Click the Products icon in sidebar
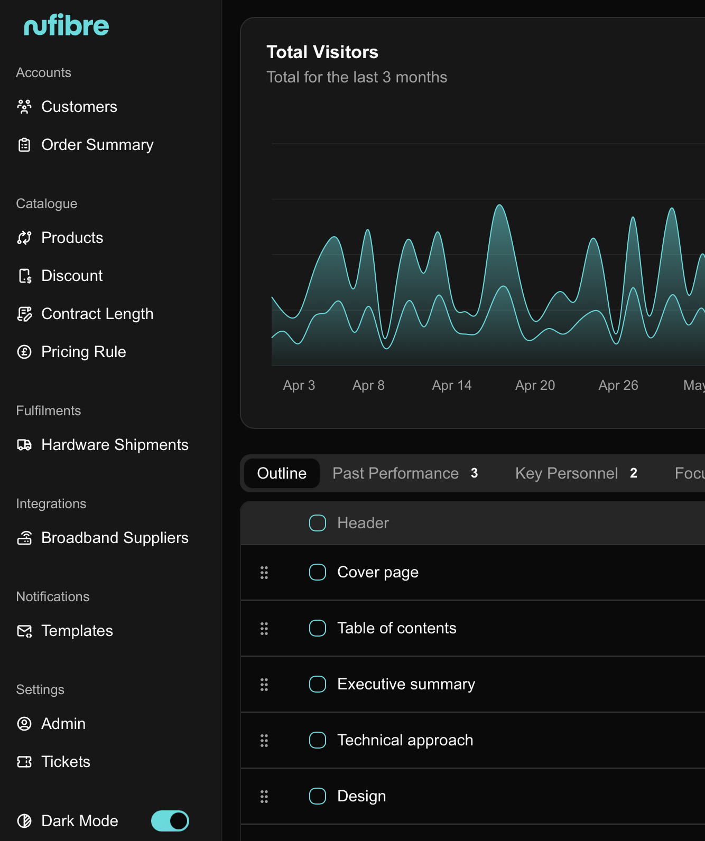Viewport: 705px width, 841px height. click(x=24, y=238)
